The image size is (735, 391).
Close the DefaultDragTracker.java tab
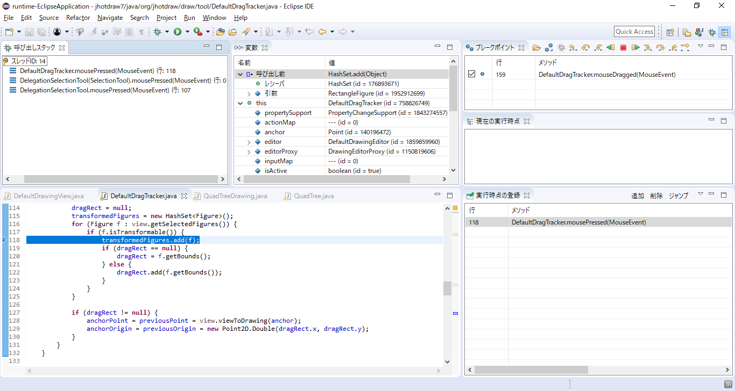[x=183, y=196]
